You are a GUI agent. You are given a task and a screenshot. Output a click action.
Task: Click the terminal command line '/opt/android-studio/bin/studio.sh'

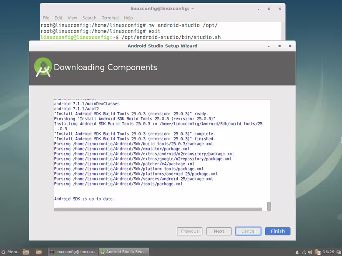click(171, 37)
